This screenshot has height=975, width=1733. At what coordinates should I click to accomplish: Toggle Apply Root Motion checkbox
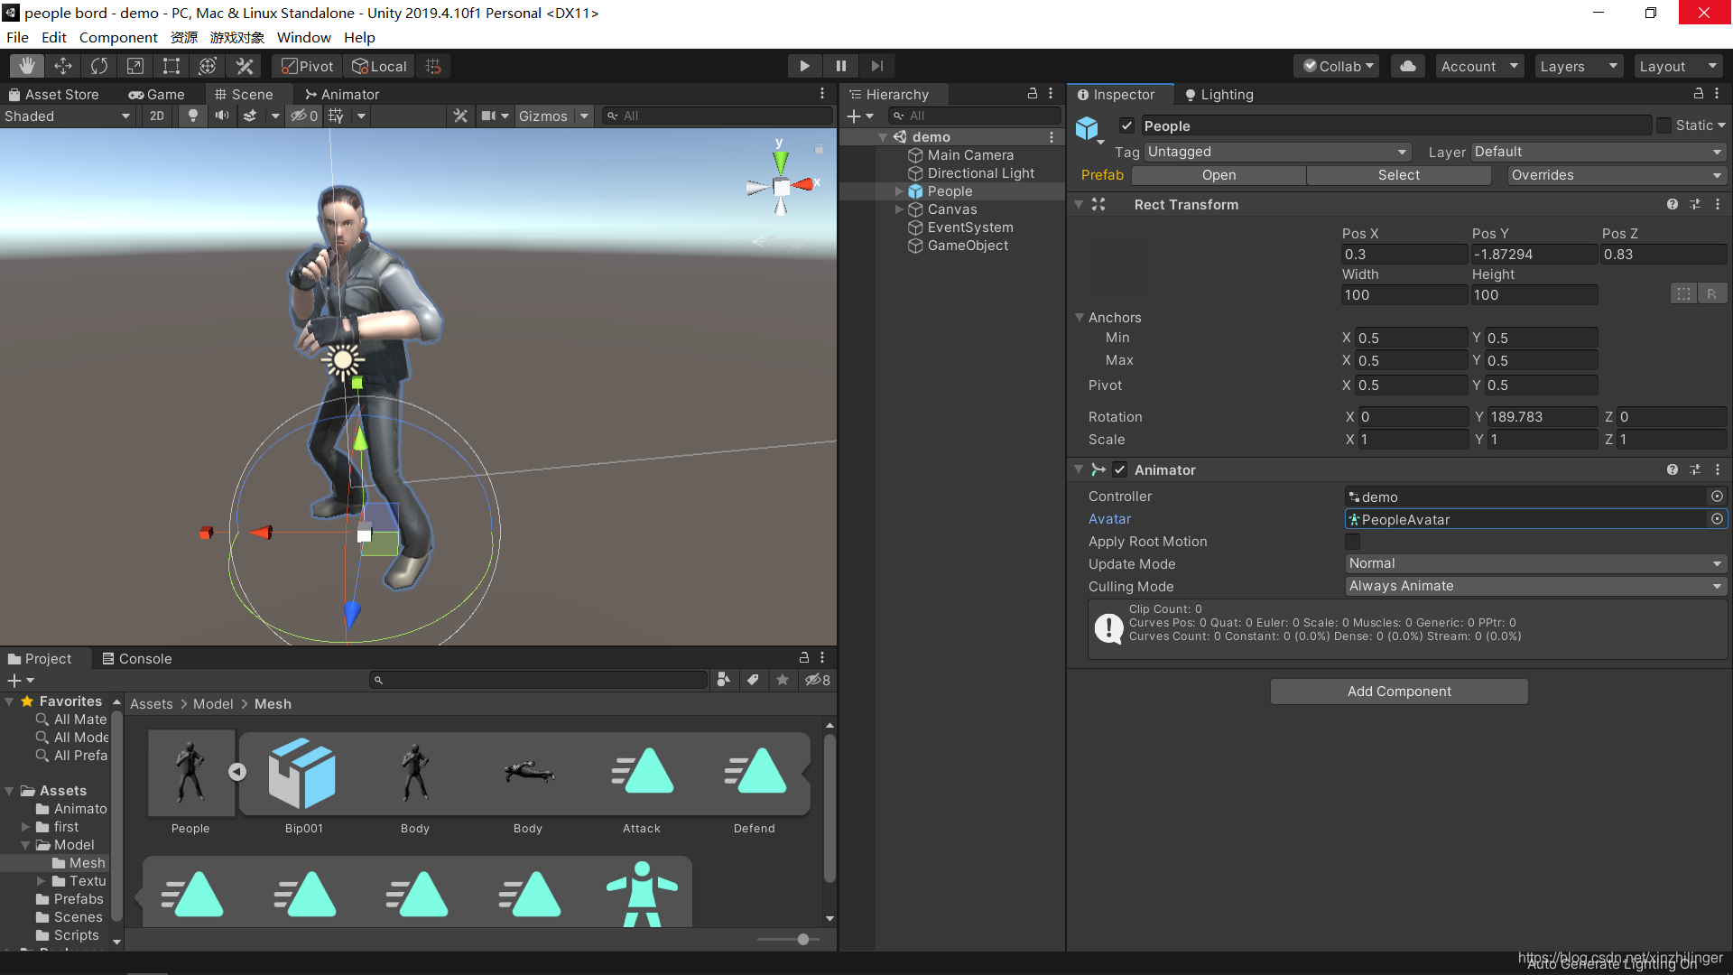[x=1351, y=541]
